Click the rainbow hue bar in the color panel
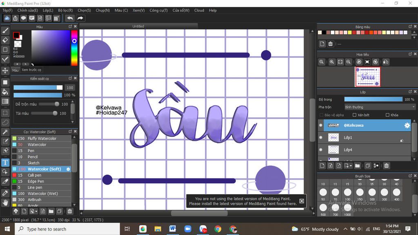Viewport: 418px width, 235px height. pyautogui.click(x=74, y=48)
